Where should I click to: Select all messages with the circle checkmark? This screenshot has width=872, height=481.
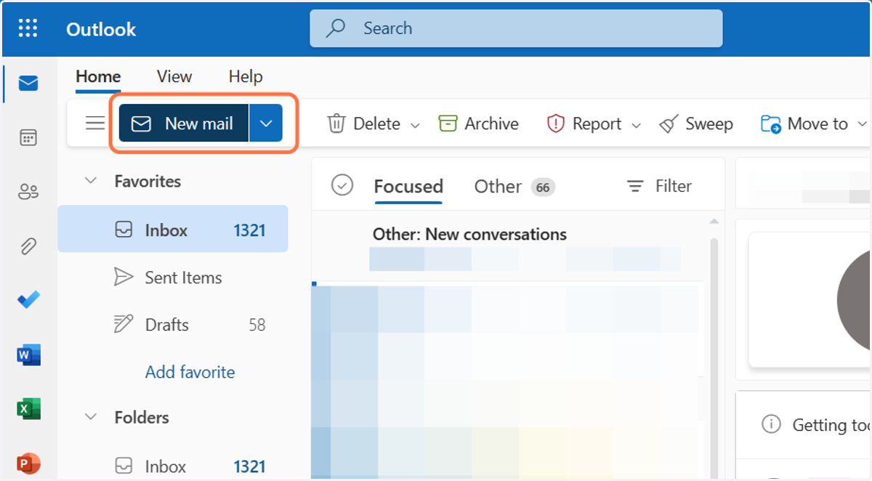pyautogui.click(x=342, y=185)
